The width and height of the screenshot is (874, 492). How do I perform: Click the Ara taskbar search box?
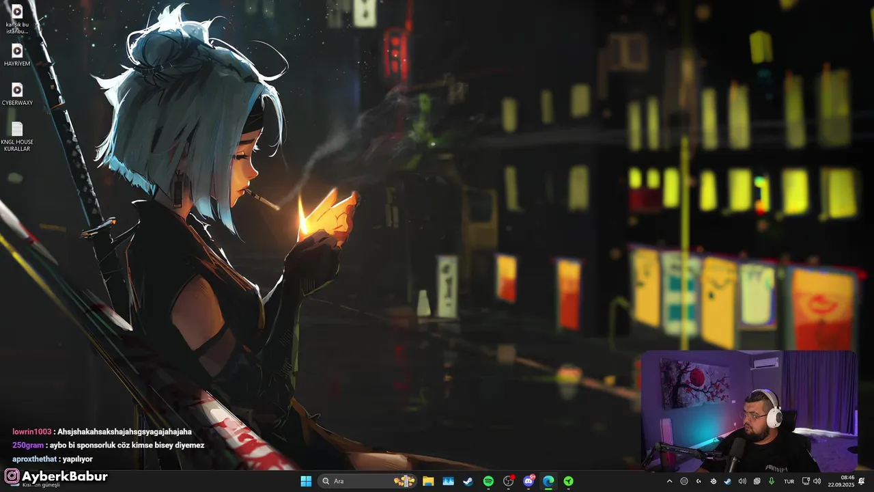tap(368, 481)
